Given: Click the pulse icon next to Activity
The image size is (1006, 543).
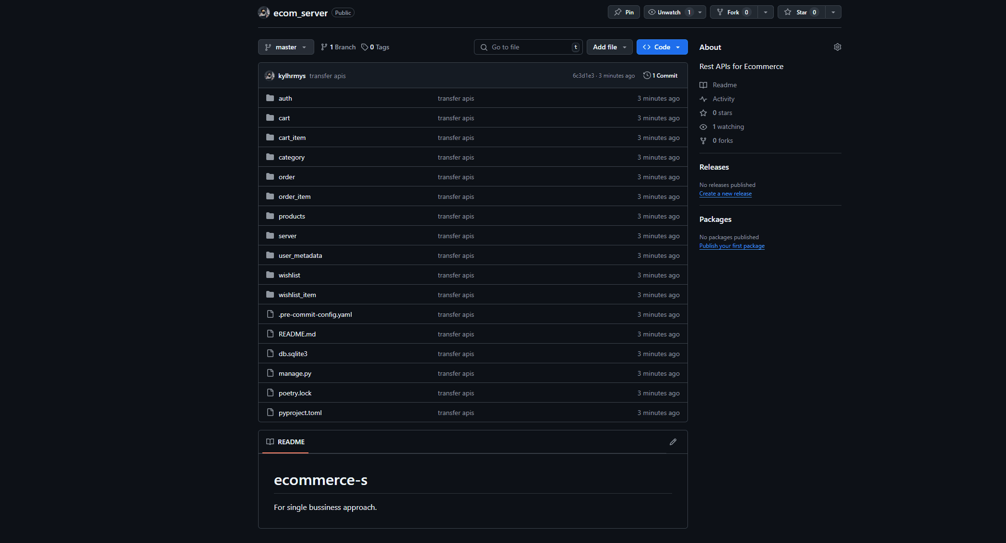Looking at the screenshot, I should click(x=703, y=99).
